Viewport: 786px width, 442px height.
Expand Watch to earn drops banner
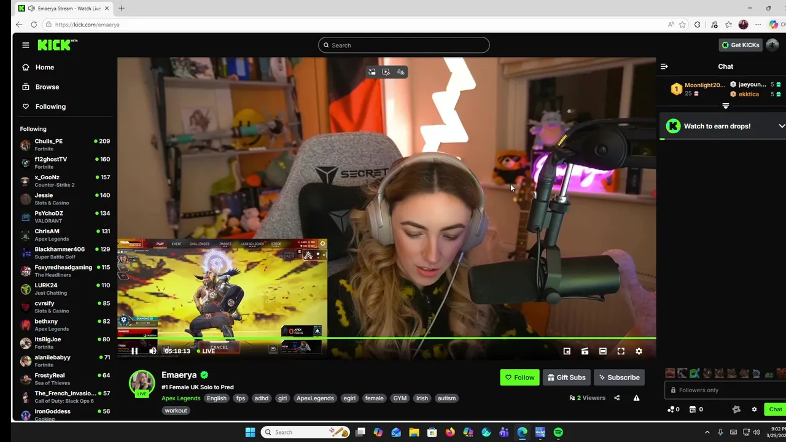(x=781, y=126)
